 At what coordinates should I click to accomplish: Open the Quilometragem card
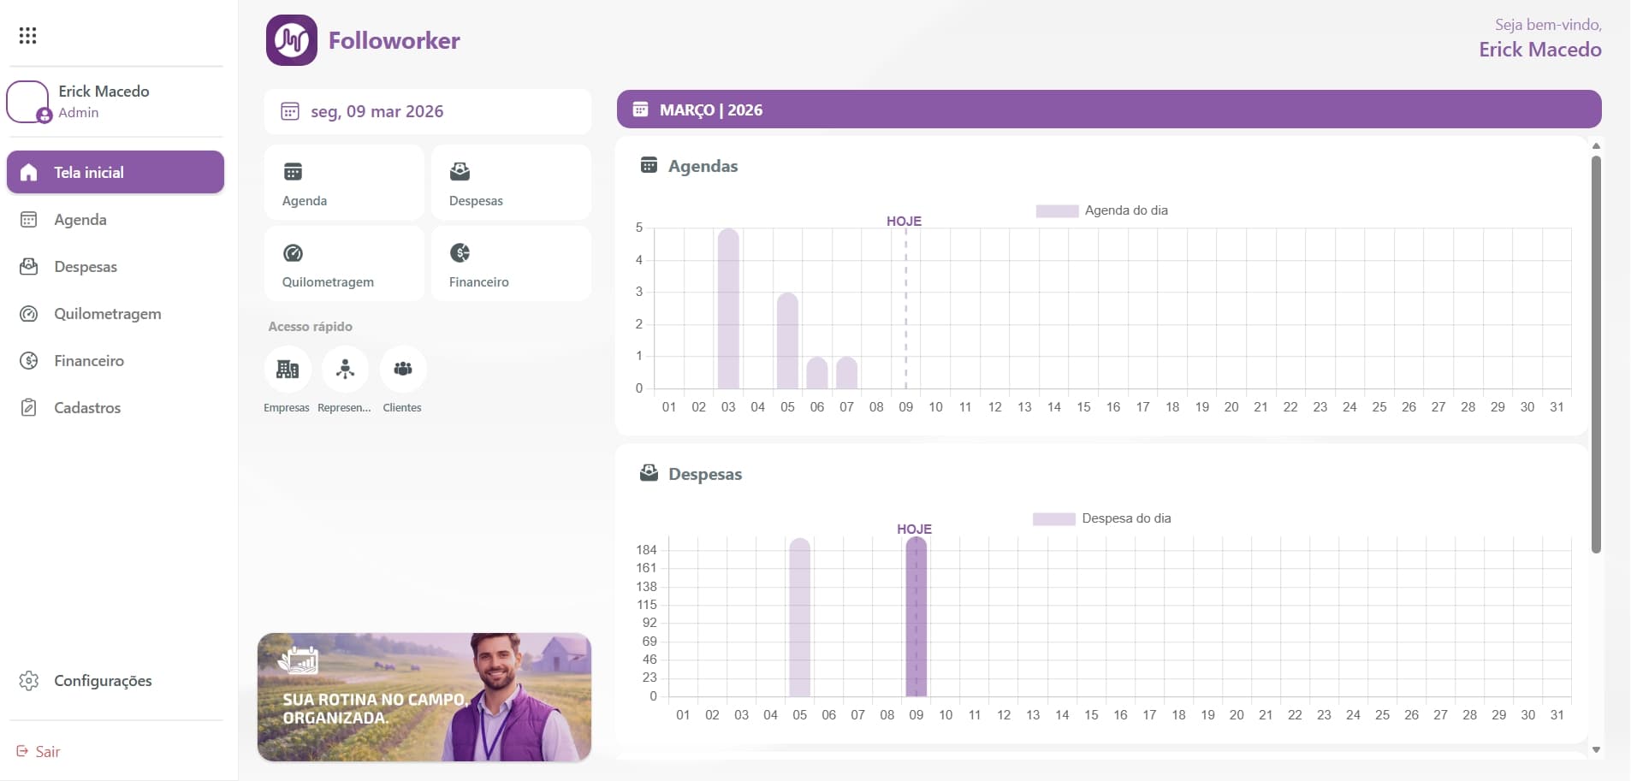344,264
